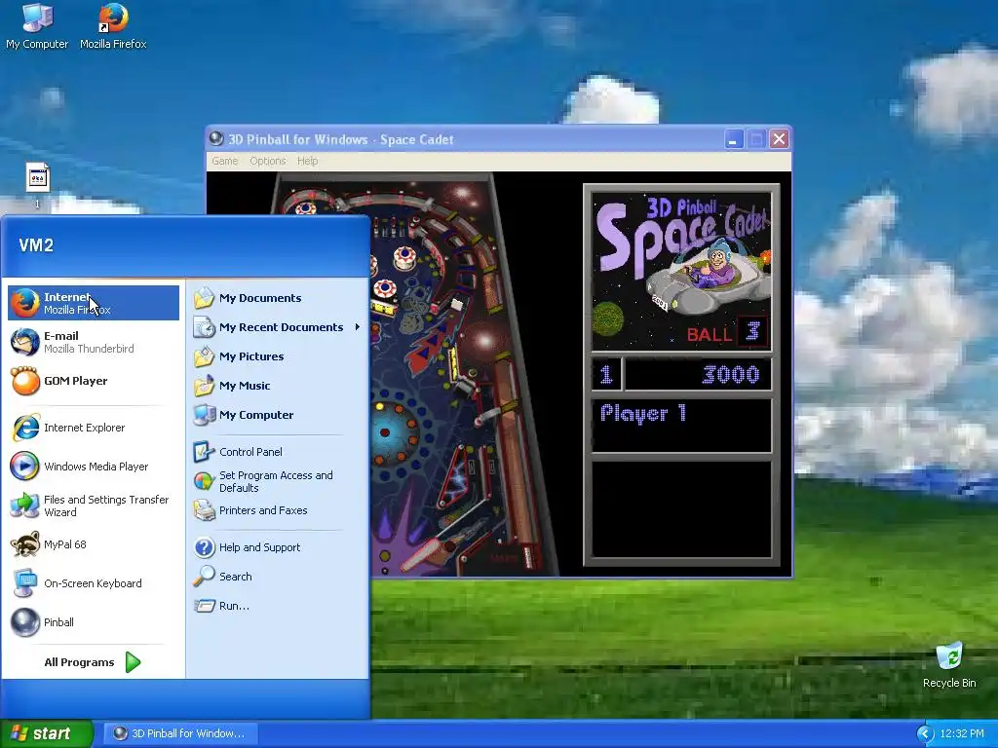Select desktop file icon named 1
The height and width of the screenshot is (748, 998).
pos(37,185)
